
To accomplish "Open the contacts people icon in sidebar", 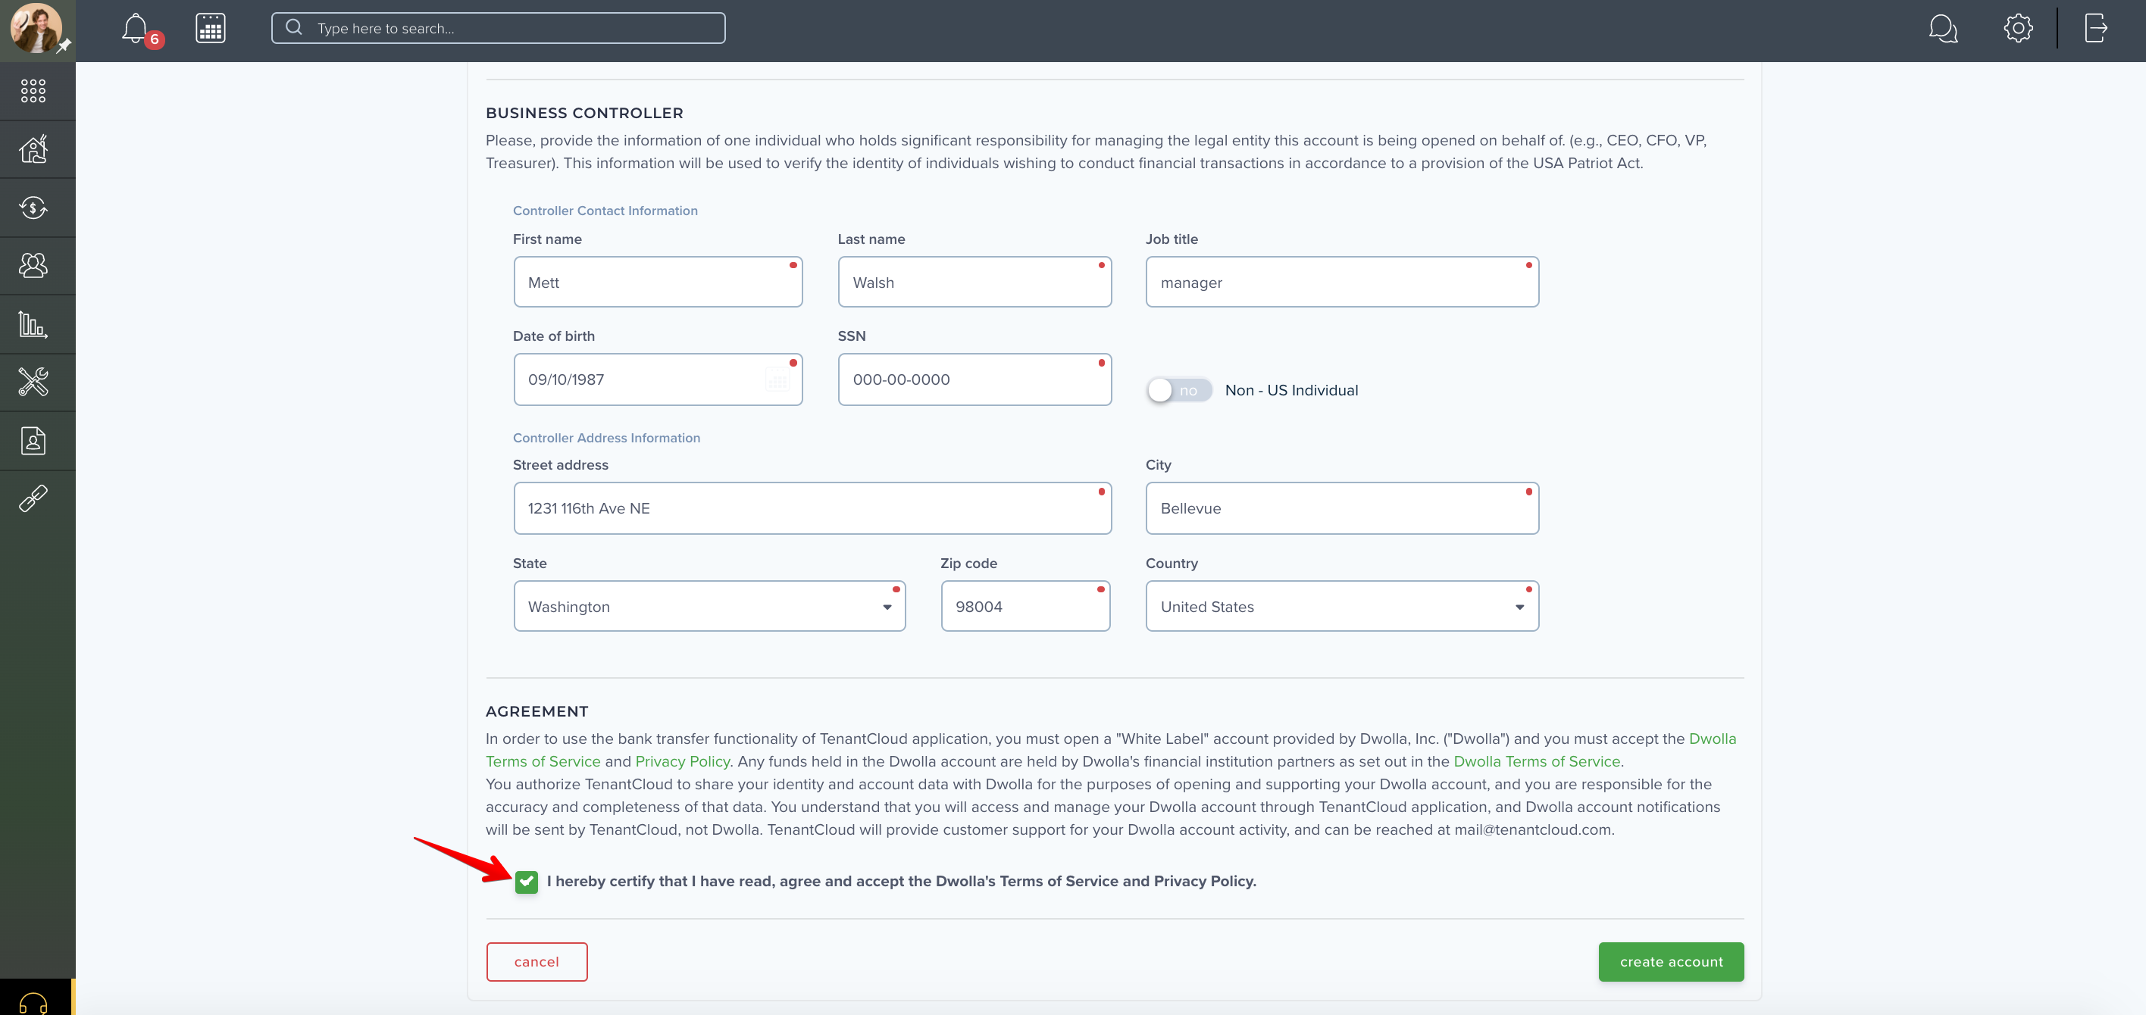I will tap(33, 266).
